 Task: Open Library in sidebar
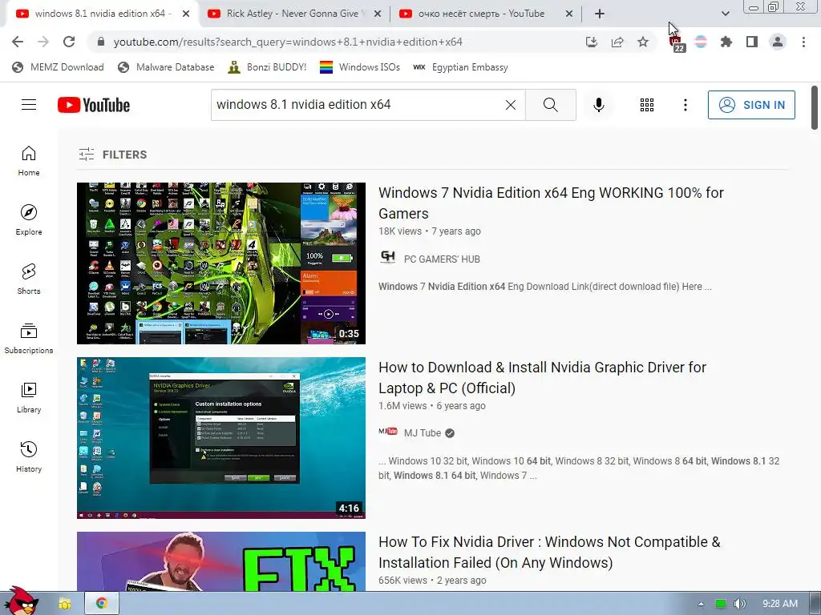29,398
